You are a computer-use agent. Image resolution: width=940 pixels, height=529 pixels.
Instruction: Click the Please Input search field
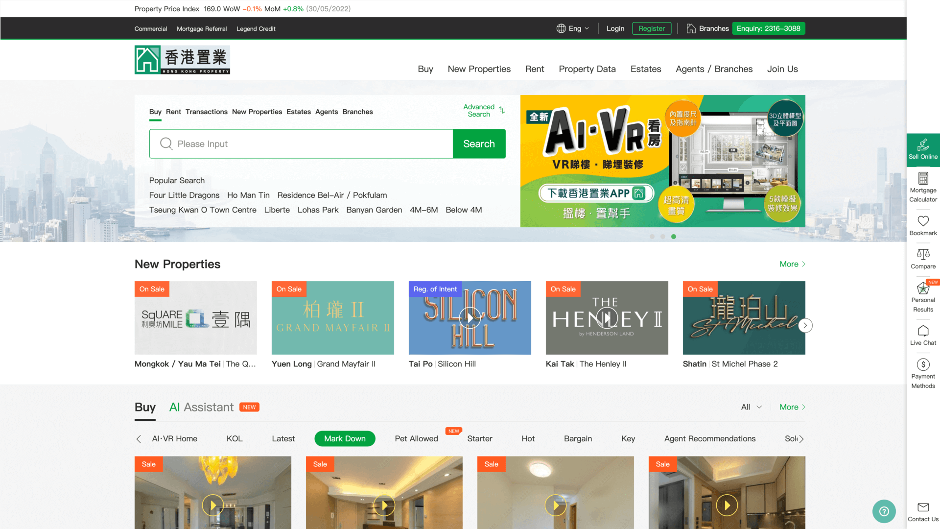click(x=301, y=144)
